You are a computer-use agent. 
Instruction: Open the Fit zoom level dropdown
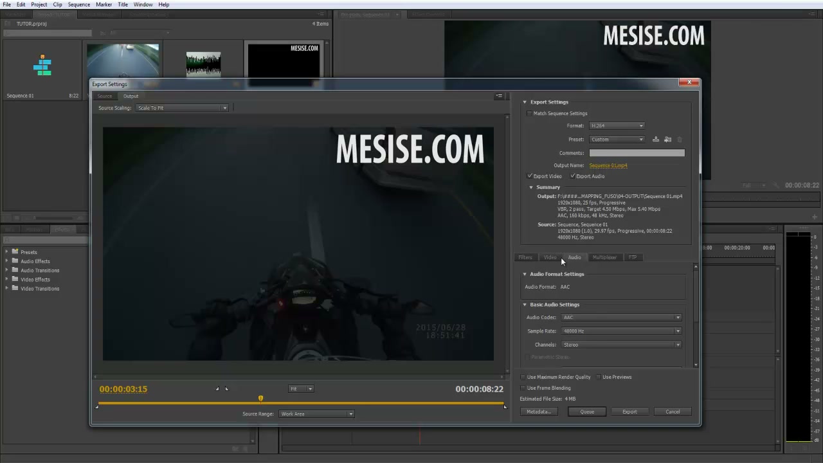pyautogui.click(x=301, y=388)
